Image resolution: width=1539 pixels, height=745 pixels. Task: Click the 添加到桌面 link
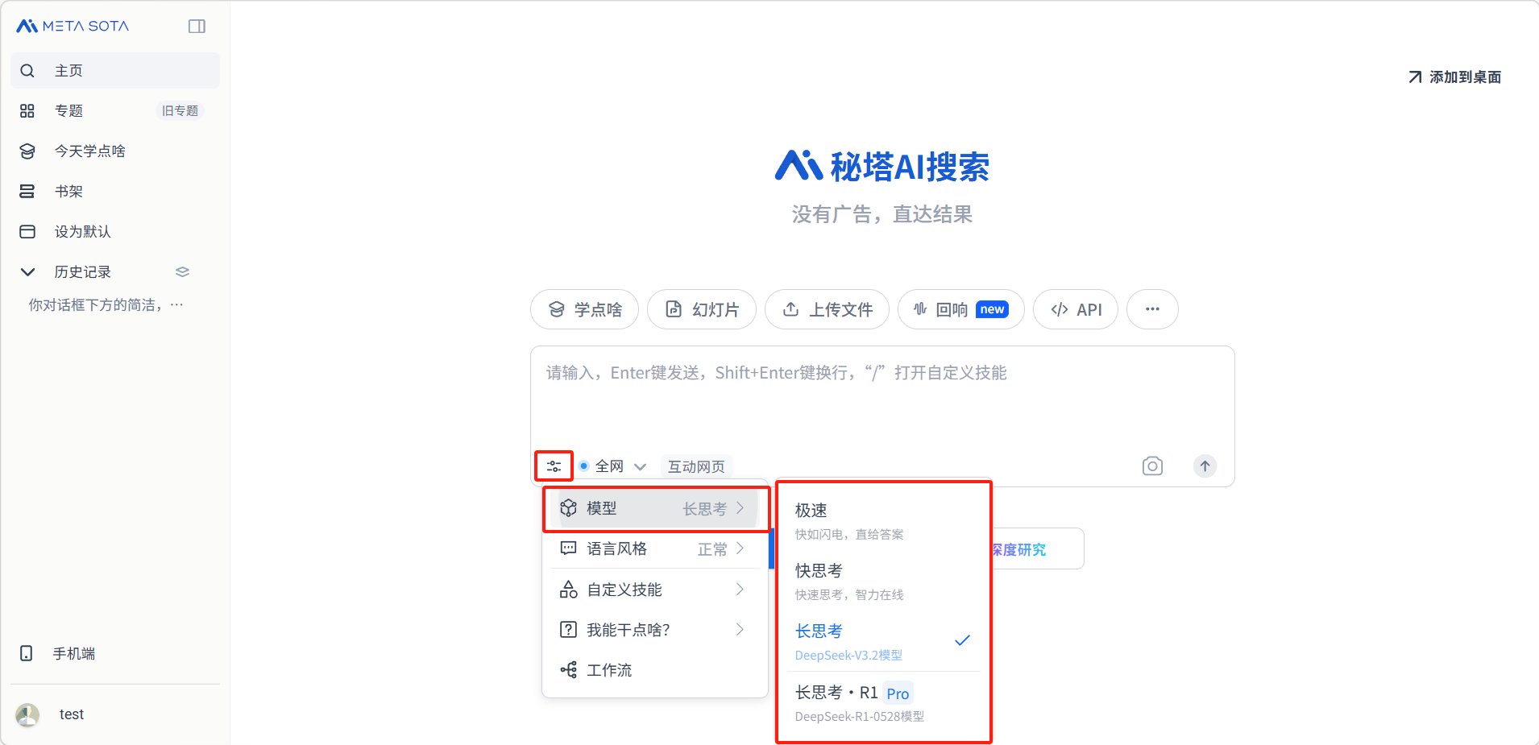1454,77
